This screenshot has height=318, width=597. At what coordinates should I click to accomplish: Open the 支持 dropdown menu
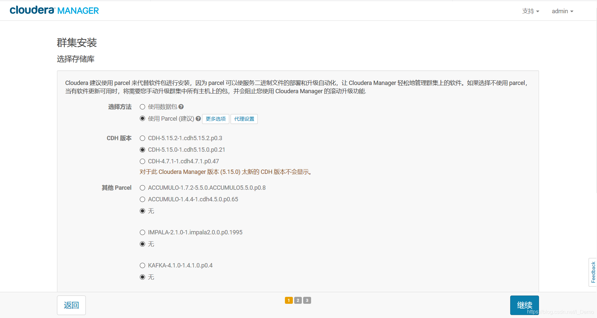pyautogui.click(x=530, y=11)
